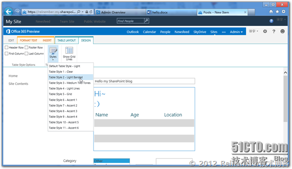Image resolution: width=292 pixels, height=169 pixels.
Task: Select Table Style 3 - Medium Two Tones
Action: click(71, 83)
